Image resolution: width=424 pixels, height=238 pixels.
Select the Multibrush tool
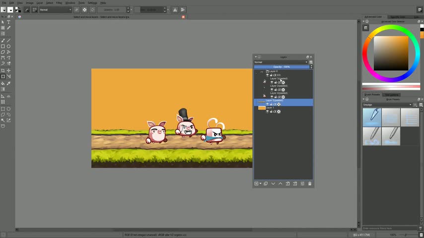8,64
